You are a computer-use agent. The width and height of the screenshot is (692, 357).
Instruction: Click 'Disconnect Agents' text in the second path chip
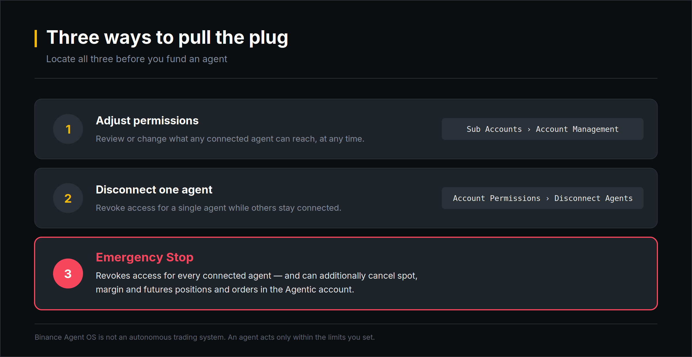click(x=593, y=198)
